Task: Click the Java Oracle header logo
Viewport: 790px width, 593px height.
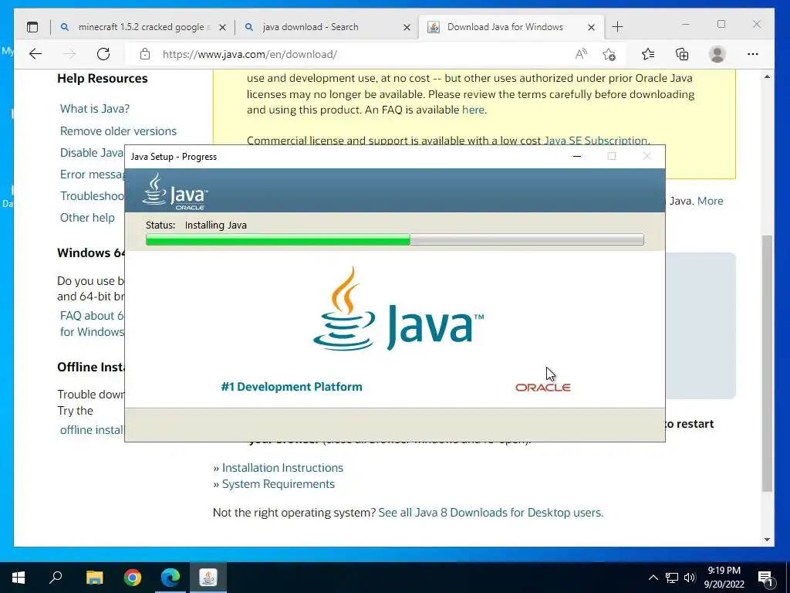Action: (x=174, y=191)
